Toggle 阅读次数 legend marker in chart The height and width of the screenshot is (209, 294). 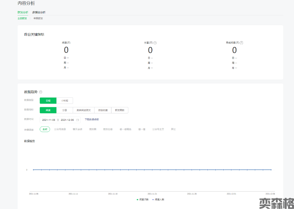coord(137,200)
